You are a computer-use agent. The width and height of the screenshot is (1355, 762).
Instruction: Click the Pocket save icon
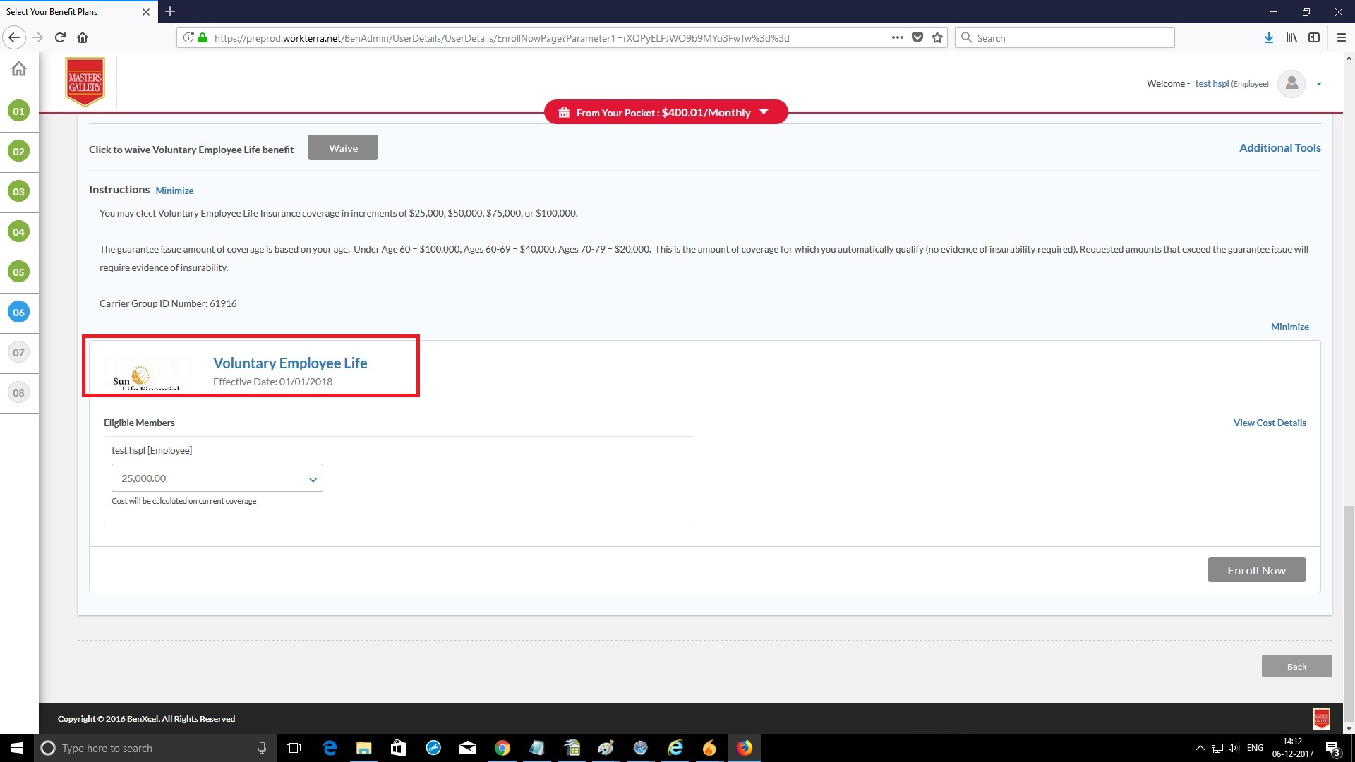click(x=917, y=37)
